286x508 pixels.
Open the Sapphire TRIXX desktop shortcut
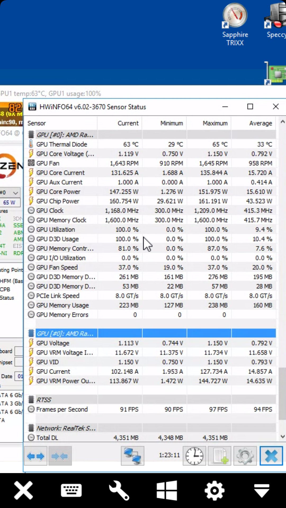[235, 24]
